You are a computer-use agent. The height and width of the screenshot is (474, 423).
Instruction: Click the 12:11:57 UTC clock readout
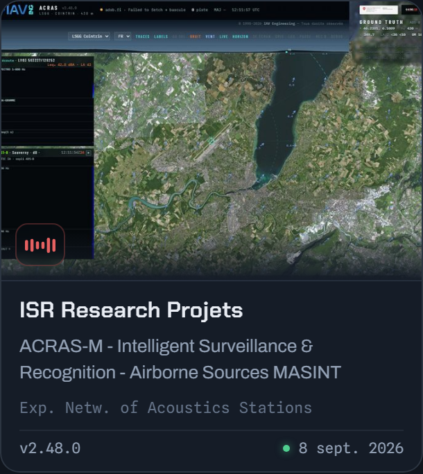pos(245,10)
